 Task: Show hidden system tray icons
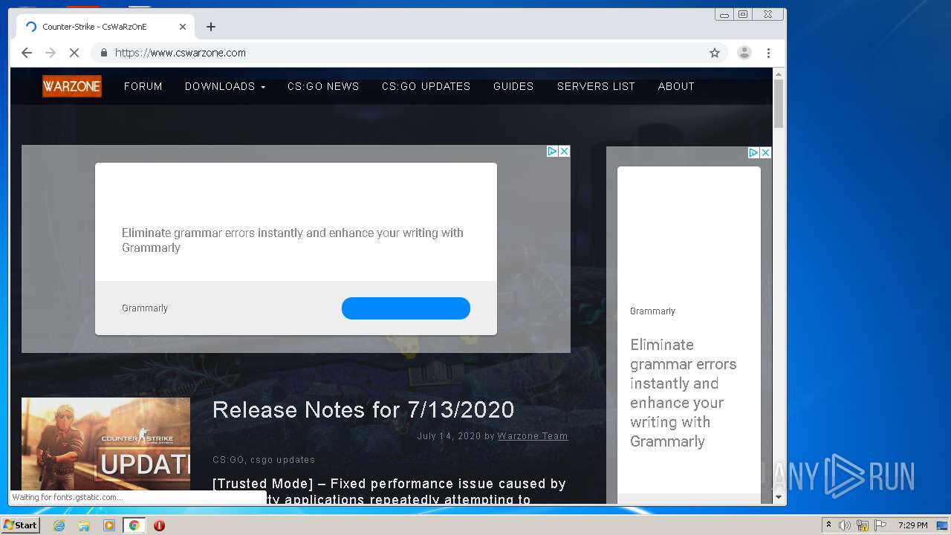pyautogui.click(x=828, y=525)
